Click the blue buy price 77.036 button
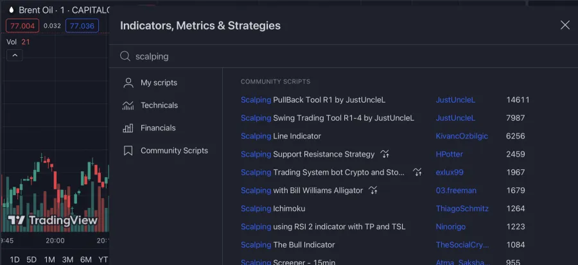578x265 pixels. pos(82,26)
